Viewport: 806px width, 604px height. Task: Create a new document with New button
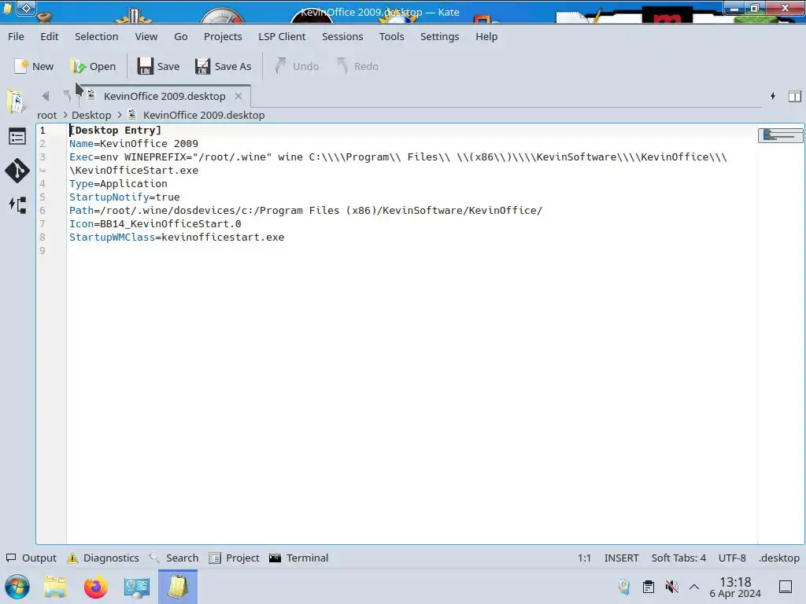coord(34,66)
